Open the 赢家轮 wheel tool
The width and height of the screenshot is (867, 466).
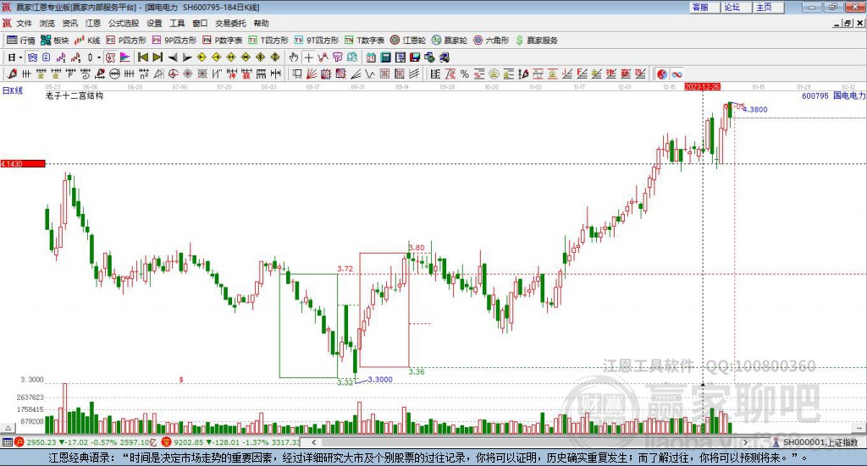pos(450,41)
